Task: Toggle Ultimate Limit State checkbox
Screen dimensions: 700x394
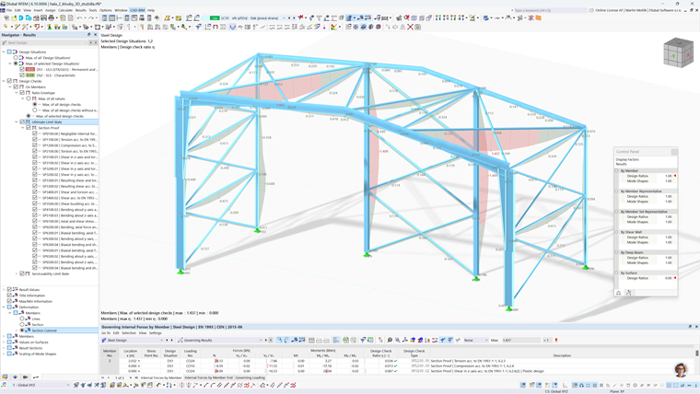Action: [22, 122]
